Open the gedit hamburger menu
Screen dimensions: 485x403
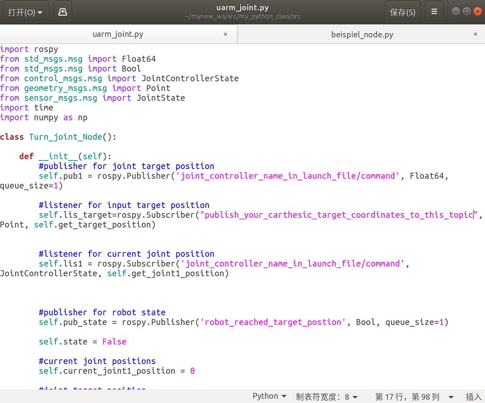(434, 11)
